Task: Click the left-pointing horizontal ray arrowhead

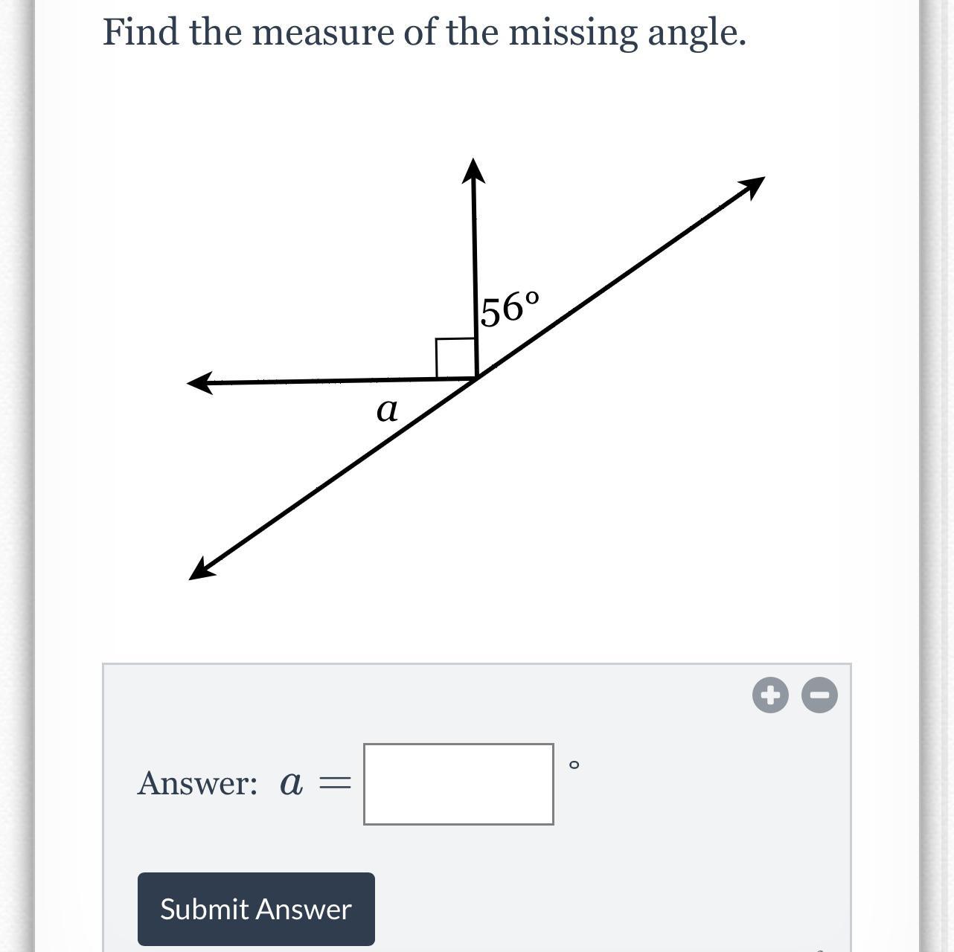Action: [199, 383]
